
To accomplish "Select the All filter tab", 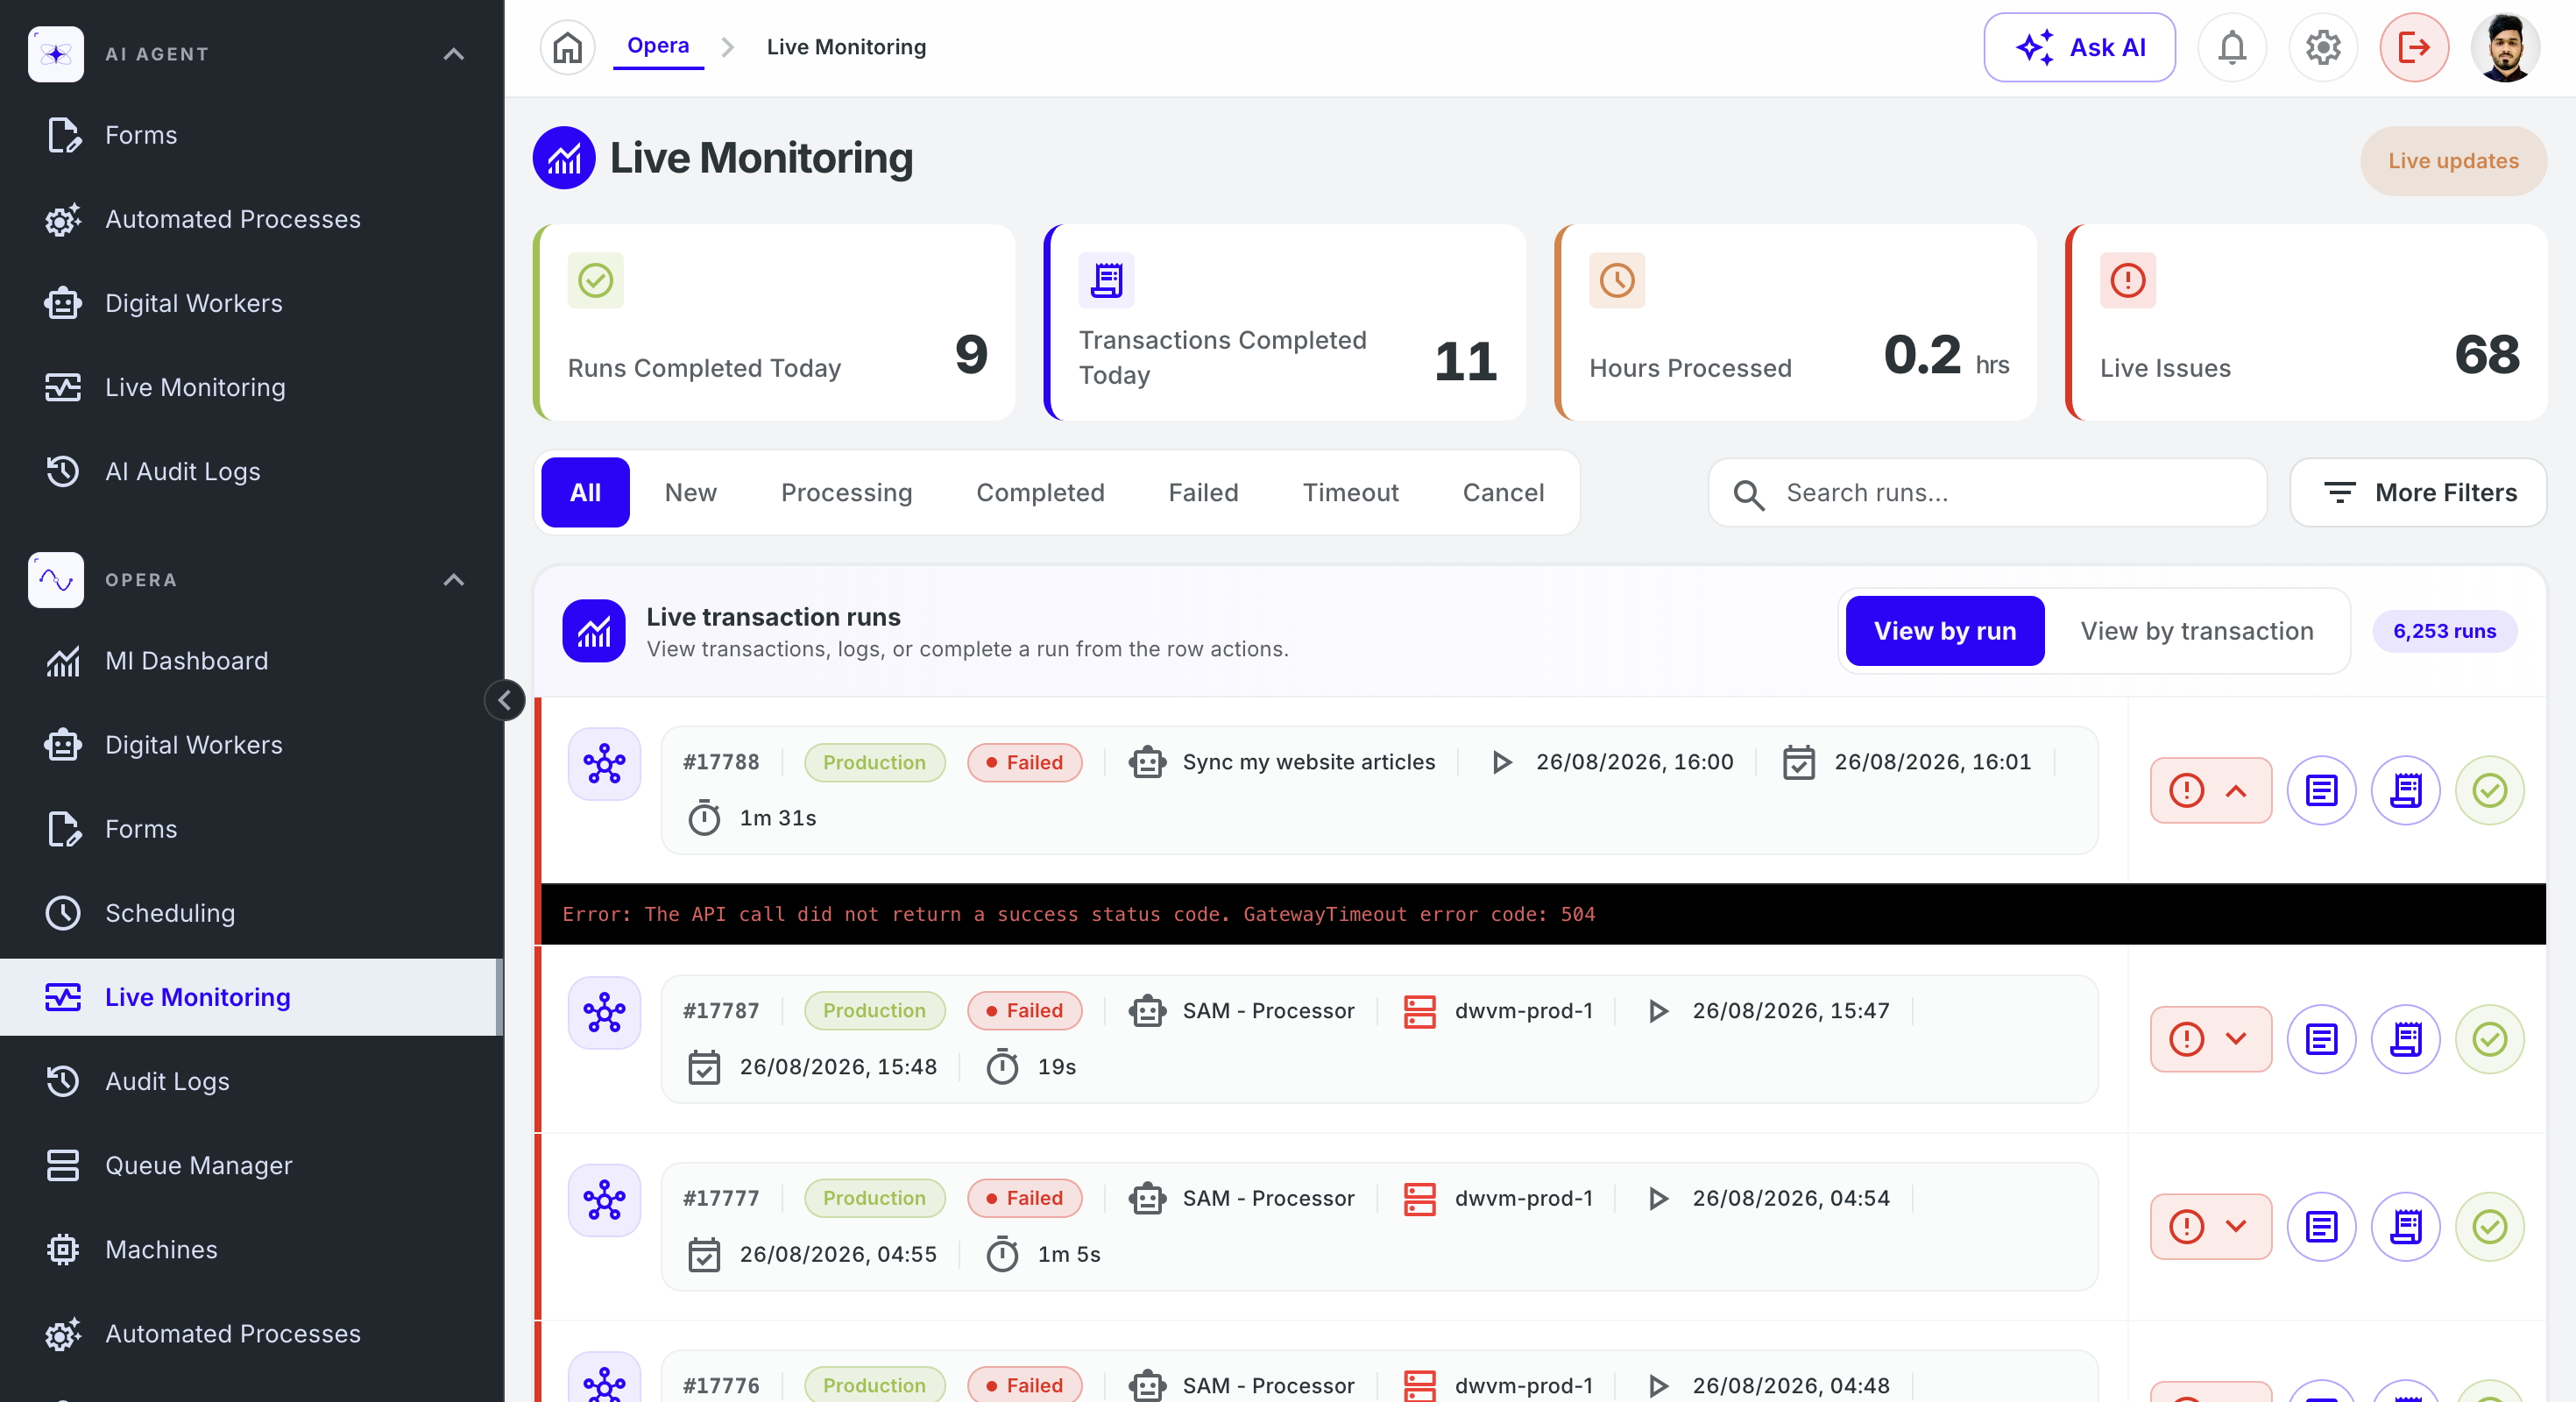I will point(585,492).
